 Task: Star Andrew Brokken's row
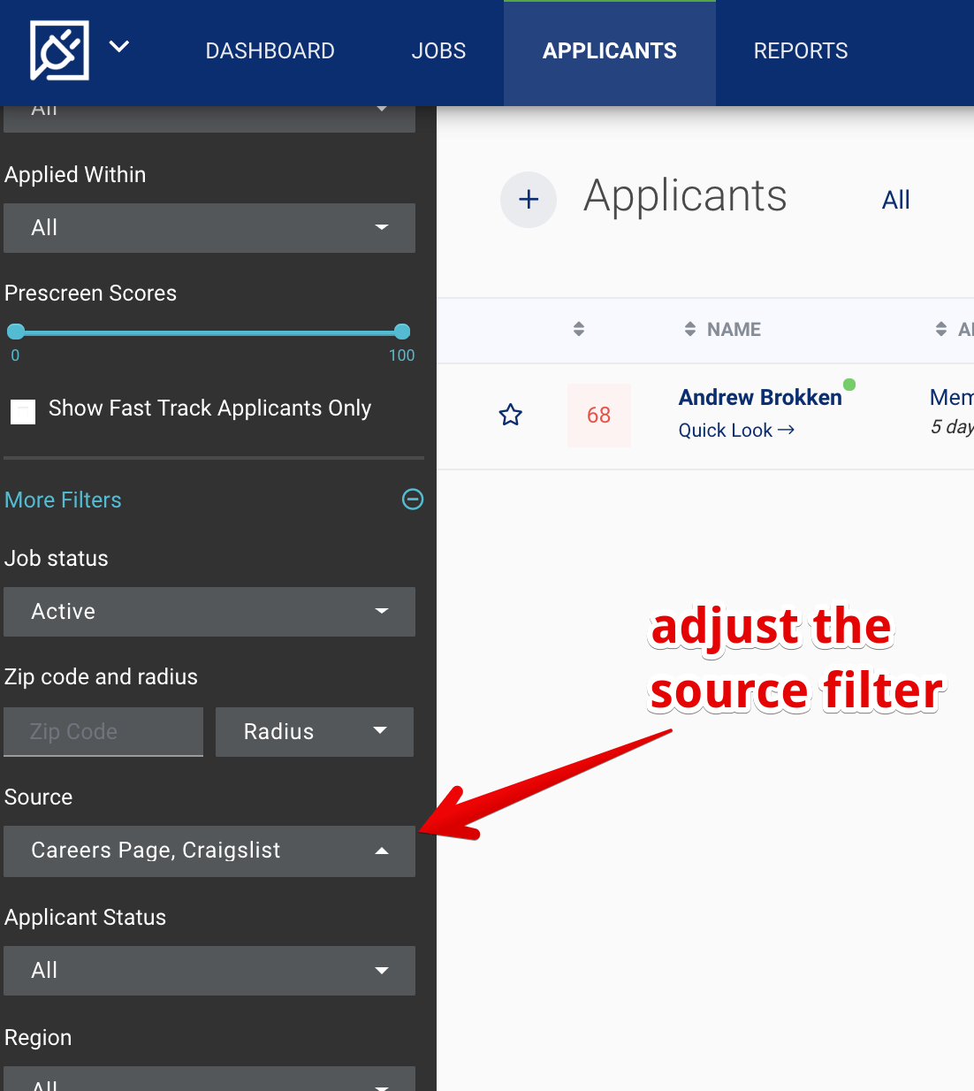click(511, 414)
